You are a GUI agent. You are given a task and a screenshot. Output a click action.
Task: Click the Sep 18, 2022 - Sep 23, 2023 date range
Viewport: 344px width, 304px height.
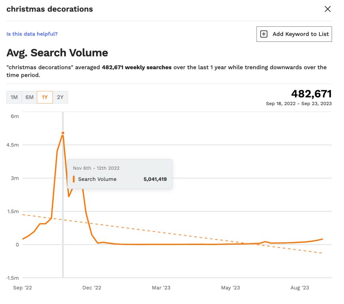(299, 104)
